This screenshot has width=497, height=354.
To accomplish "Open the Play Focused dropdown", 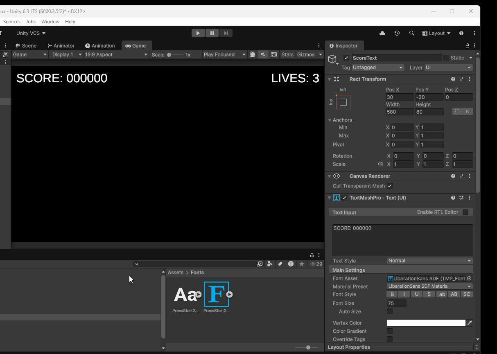I will coord(224,54).
